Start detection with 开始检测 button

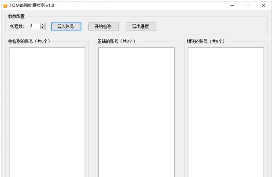click(104, 27)
